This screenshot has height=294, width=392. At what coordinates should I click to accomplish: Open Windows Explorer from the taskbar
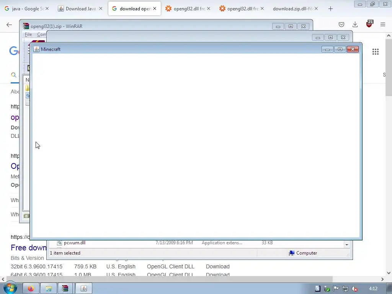(49, 289)
